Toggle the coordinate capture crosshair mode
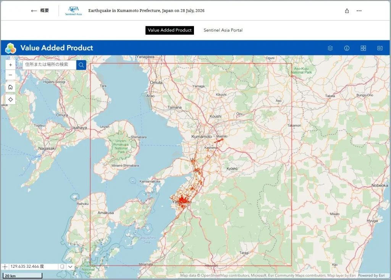Image resolution: width=391 pixels, height=280 pixels. click(x=5, y=267)
